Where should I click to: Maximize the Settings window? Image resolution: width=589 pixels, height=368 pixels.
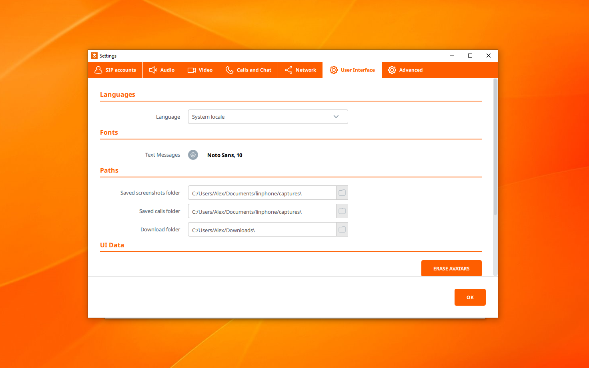click(470, 56)
